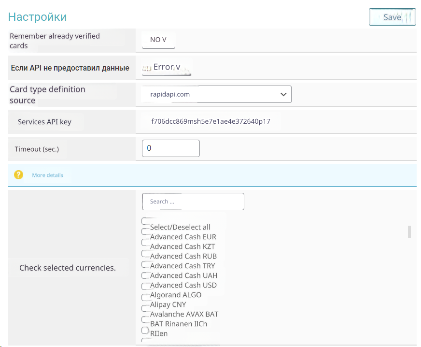The image size is (421, 347).
Task: Focus the currency Search box
Action: 193,202
